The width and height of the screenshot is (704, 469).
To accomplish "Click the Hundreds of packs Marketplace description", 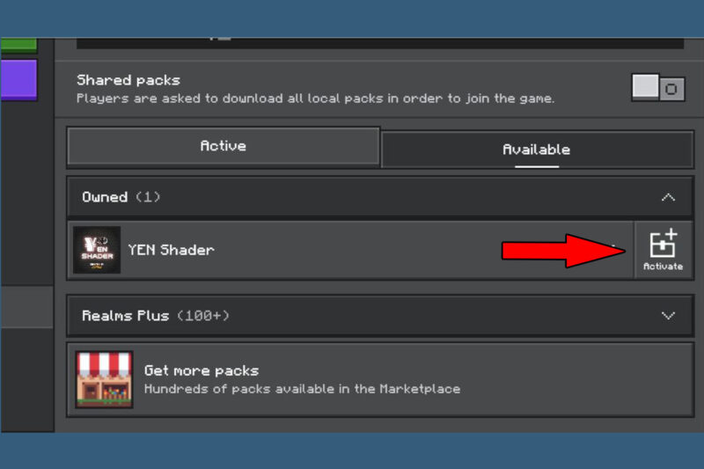I will (302, 389).
